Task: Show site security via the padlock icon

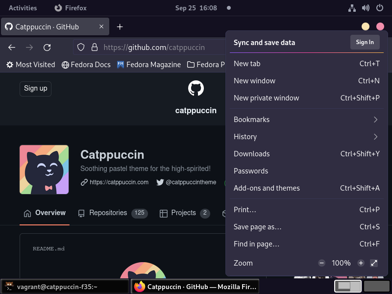Action: pos(94,47)
